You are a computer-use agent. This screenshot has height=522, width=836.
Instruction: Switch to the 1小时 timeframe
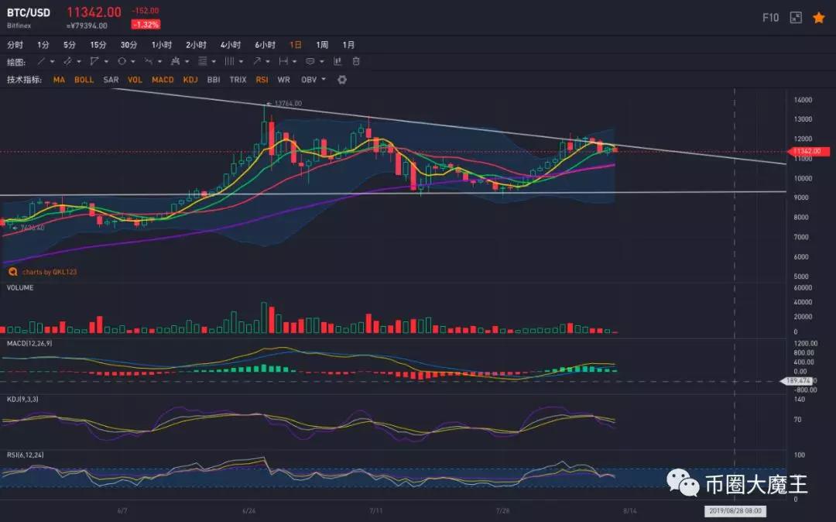[x=162, y=45]
